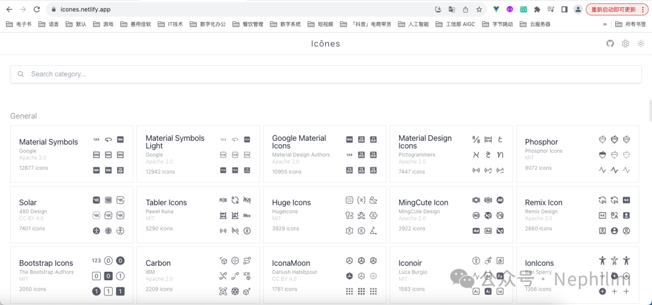The width and height of the screenshot is (652, 305).
Task: Open the 善用佳软 bookmark folder
Action: (136, 24)
